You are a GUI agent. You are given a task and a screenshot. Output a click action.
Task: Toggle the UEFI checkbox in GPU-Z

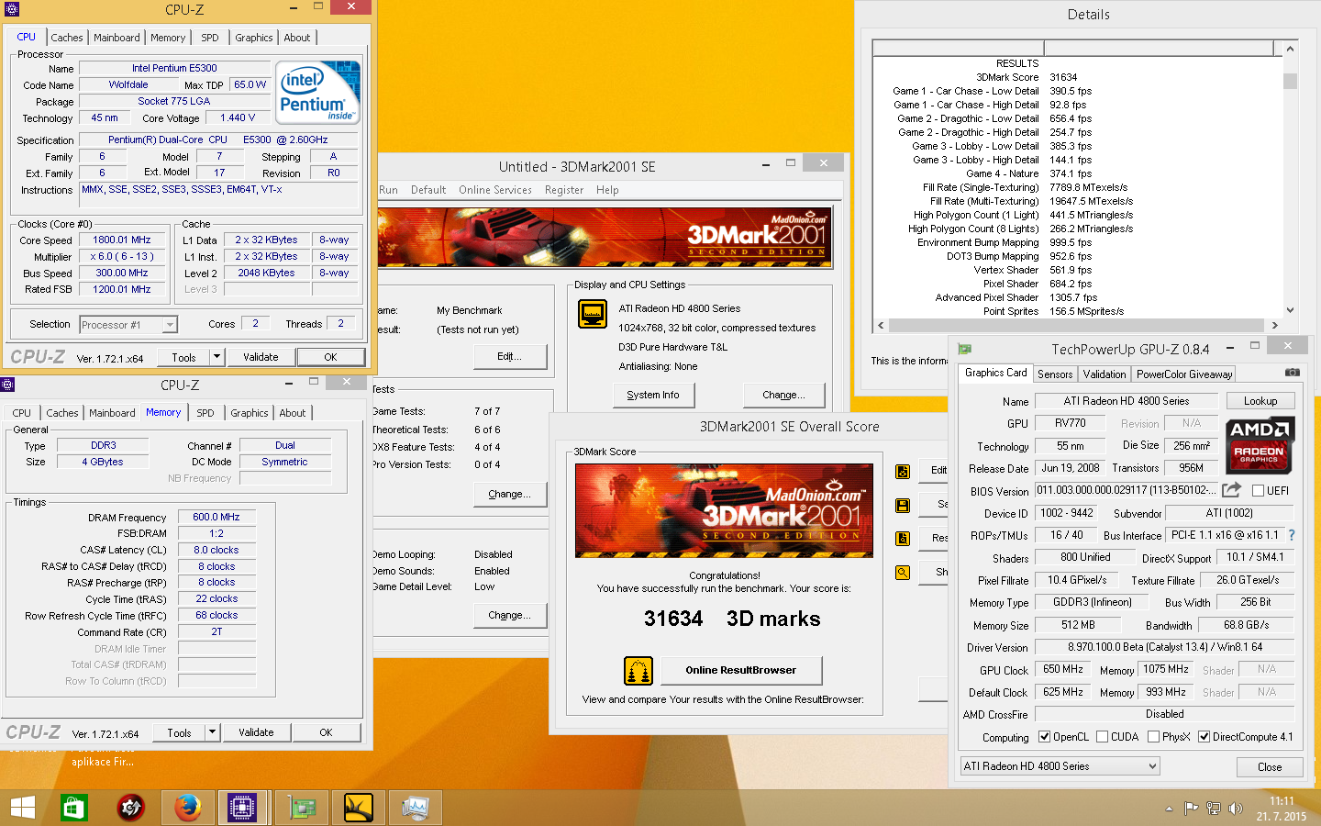click(1258, 491)
